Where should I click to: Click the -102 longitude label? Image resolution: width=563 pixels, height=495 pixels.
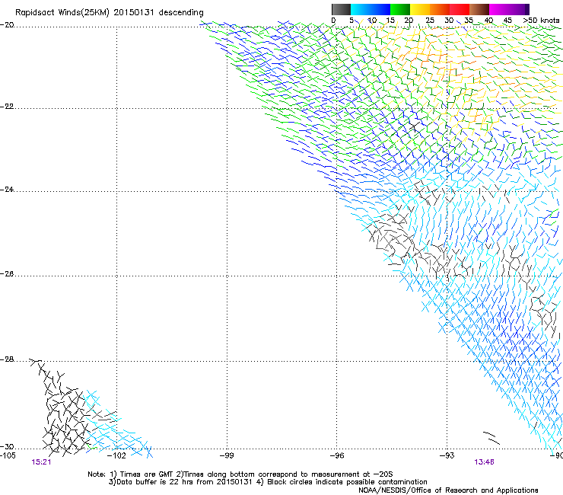117,455
